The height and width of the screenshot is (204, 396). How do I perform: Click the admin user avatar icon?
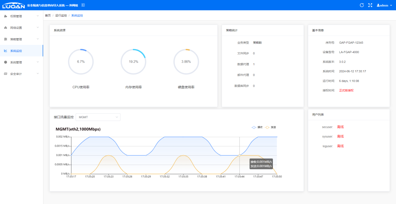coord(378,5)
